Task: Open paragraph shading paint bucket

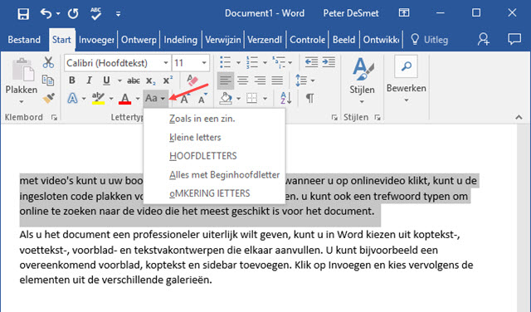Action: click(x=226, y=98)
